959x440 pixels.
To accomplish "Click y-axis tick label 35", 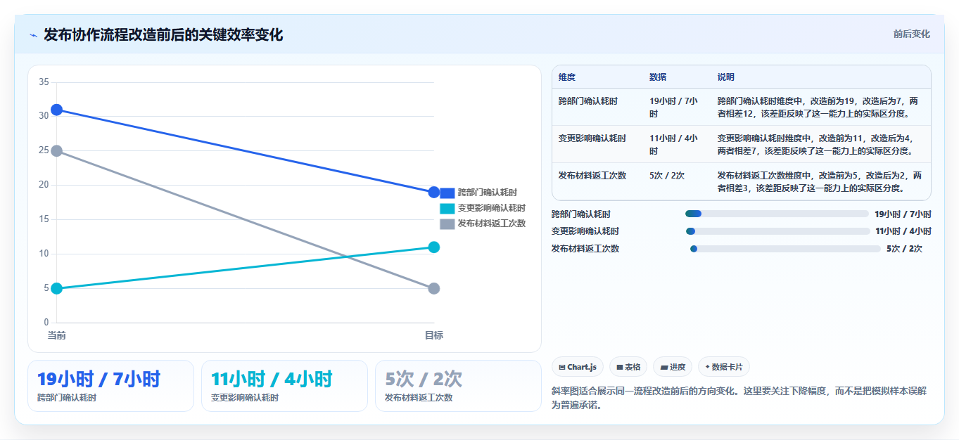I will [44, 82].
